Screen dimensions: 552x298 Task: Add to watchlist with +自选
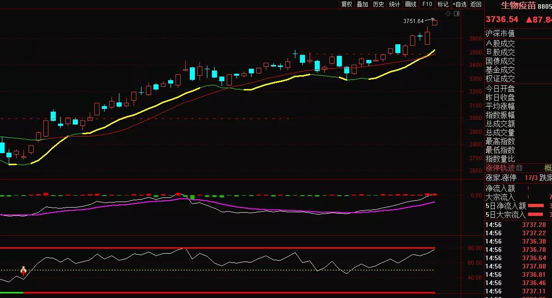[459, 4]
